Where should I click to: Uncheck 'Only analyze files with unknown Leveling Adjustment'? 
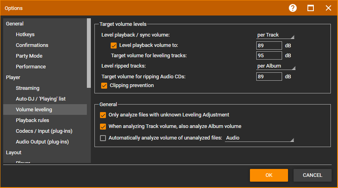coord(103,115)
